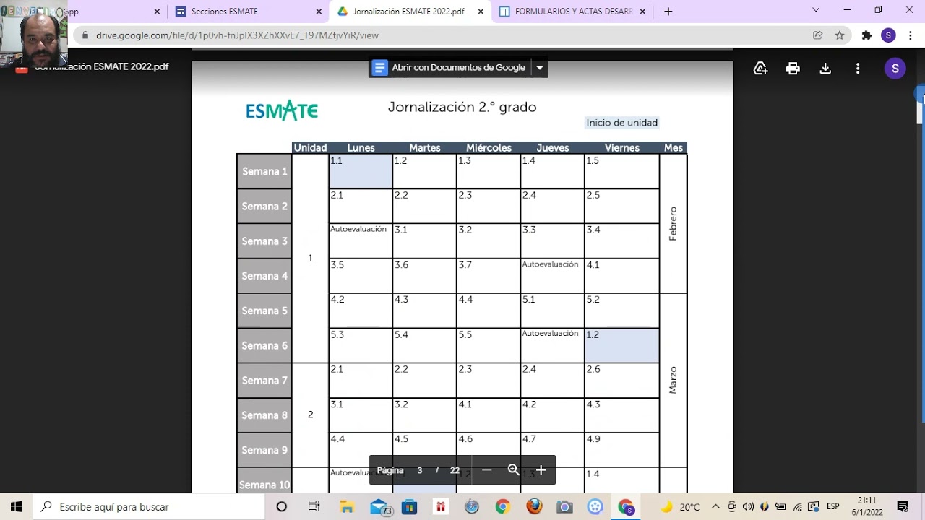
Task: Show hidden system tray icons
Action: pyautogui.click(x=715, y=507)
